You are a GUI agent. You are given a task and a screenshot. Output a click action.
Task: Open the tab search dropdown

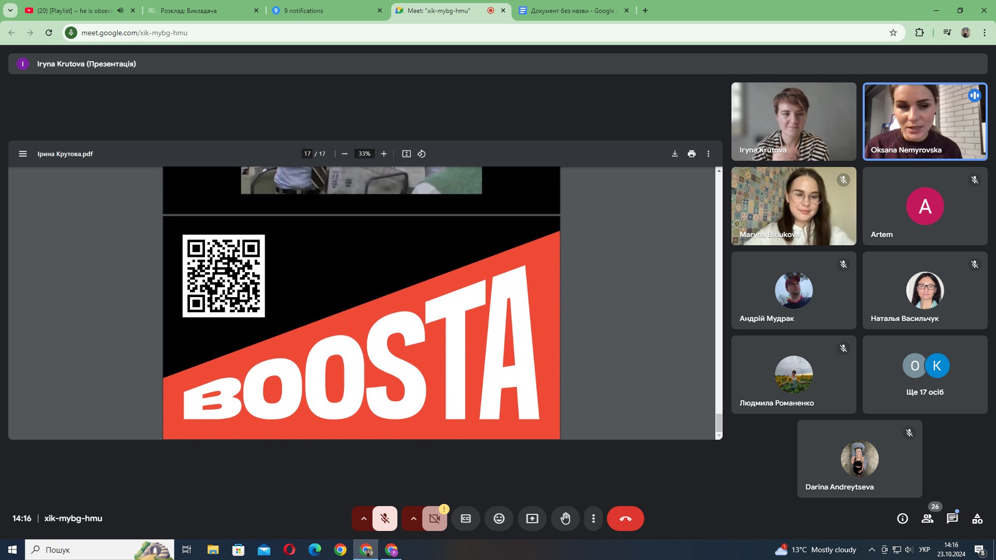(10, 10)
